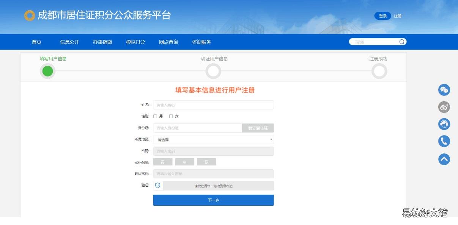Click the 弱 password strength indicator
Screen dimensions: 458x225
click(163, 162)
